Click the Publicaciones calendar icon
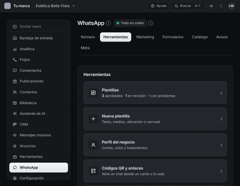The height and width of the screenshot is (186, 240). coord(15,81)
